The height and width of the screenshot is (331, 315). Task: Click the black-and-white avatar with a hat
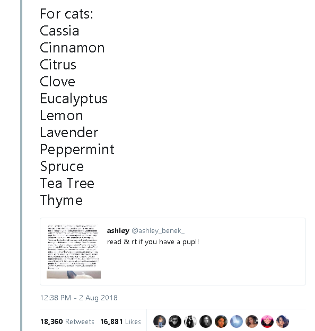(190, 321)
